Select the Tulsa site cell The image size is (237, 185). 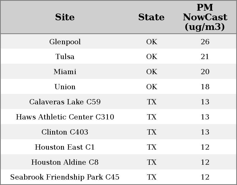65,56
